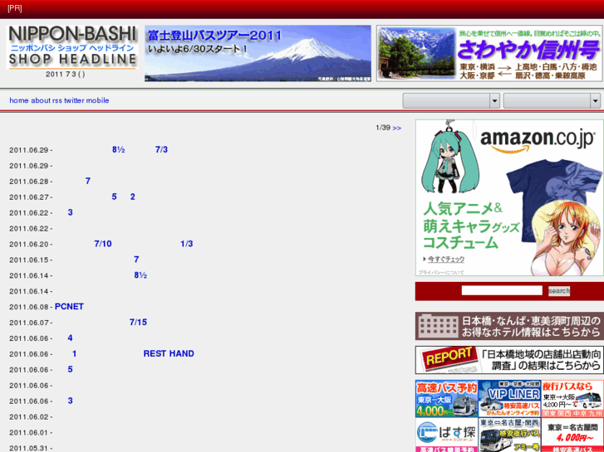The width and height of the screenshot is (604, 452).
Task: Expand the second dropdown at far right of navigation bar
Action: [552, 101]
